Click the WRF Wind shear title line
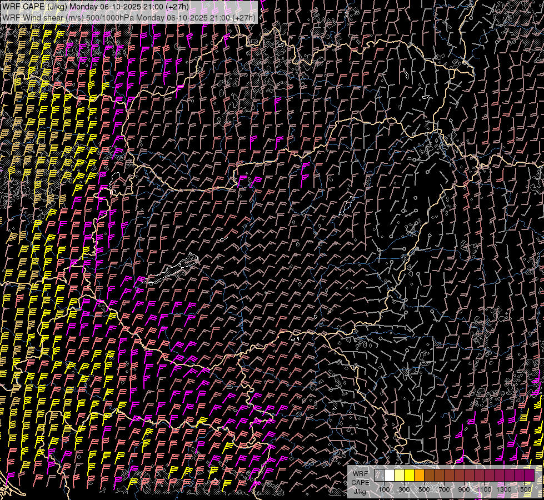 pyautogui.click(x=129, y=18)
